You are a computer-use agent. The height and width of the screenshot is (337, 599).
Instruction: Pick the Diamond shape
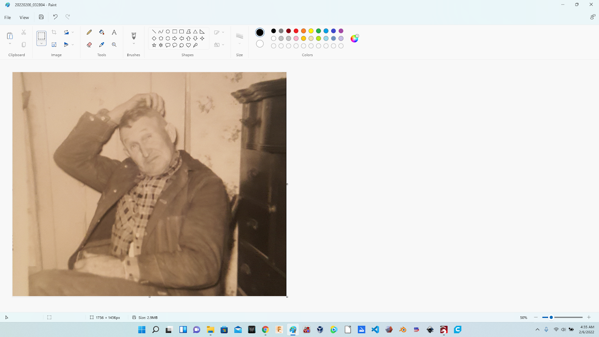(x=154, y=38)
